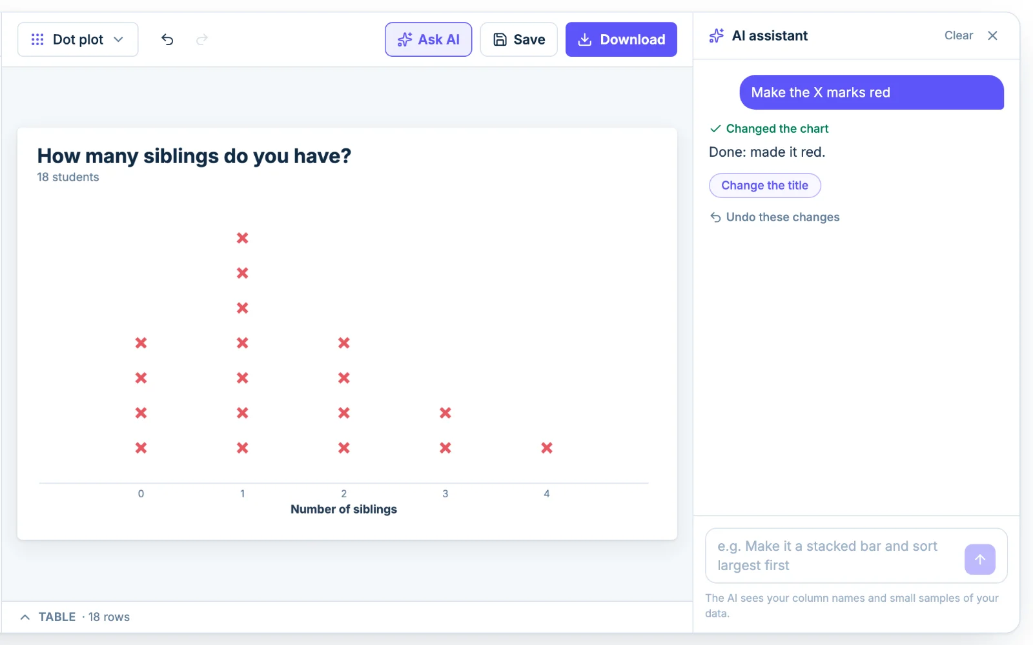Send the AI prompt with arrow button
Viewport: 1033px width, 645px height.
click(x=979, y=559)
